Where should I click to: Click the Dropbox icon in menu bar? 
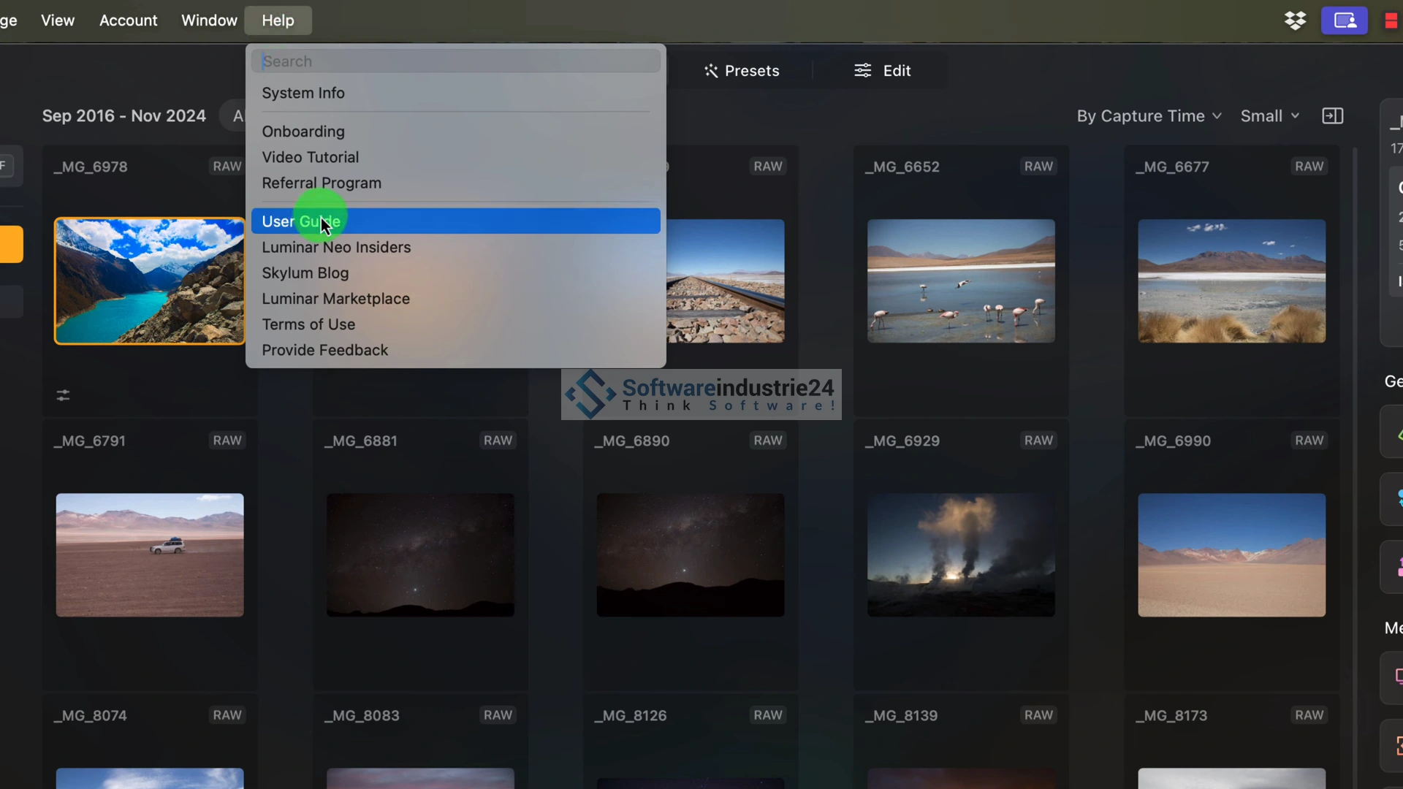pyautogui.click(x=1295, y=20)
